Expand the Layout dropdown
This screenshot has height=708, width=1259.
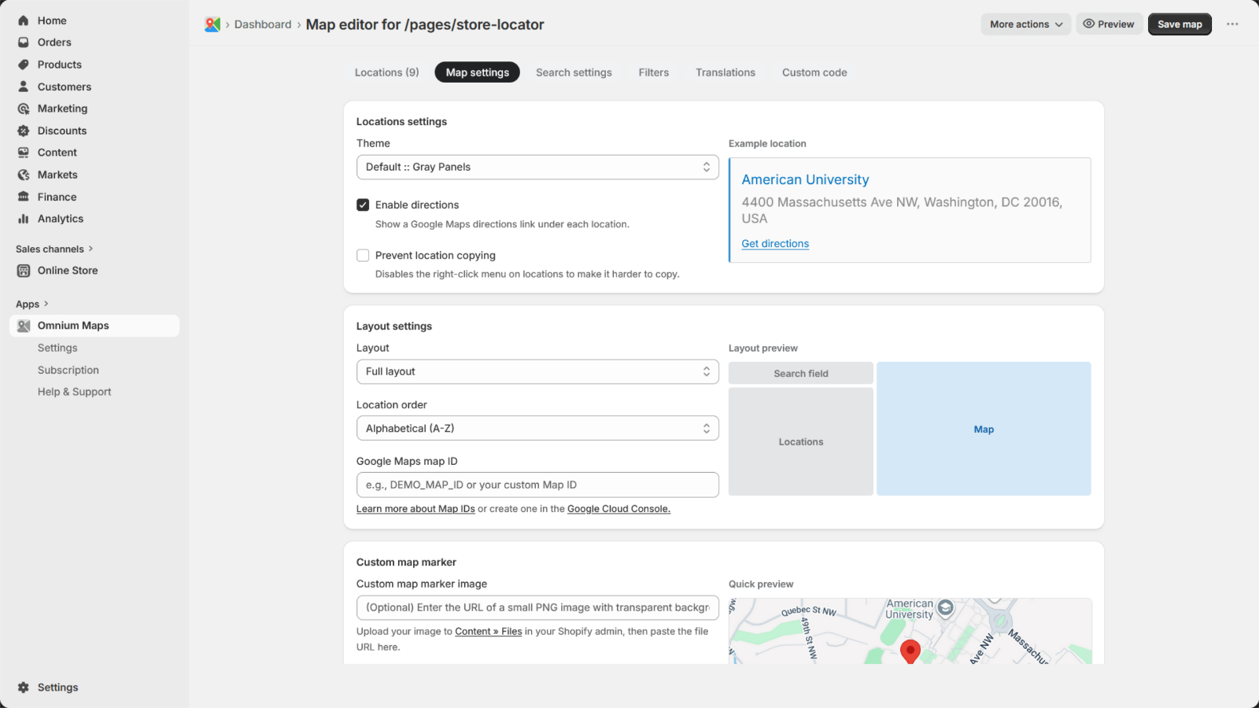tap(537, 371)
